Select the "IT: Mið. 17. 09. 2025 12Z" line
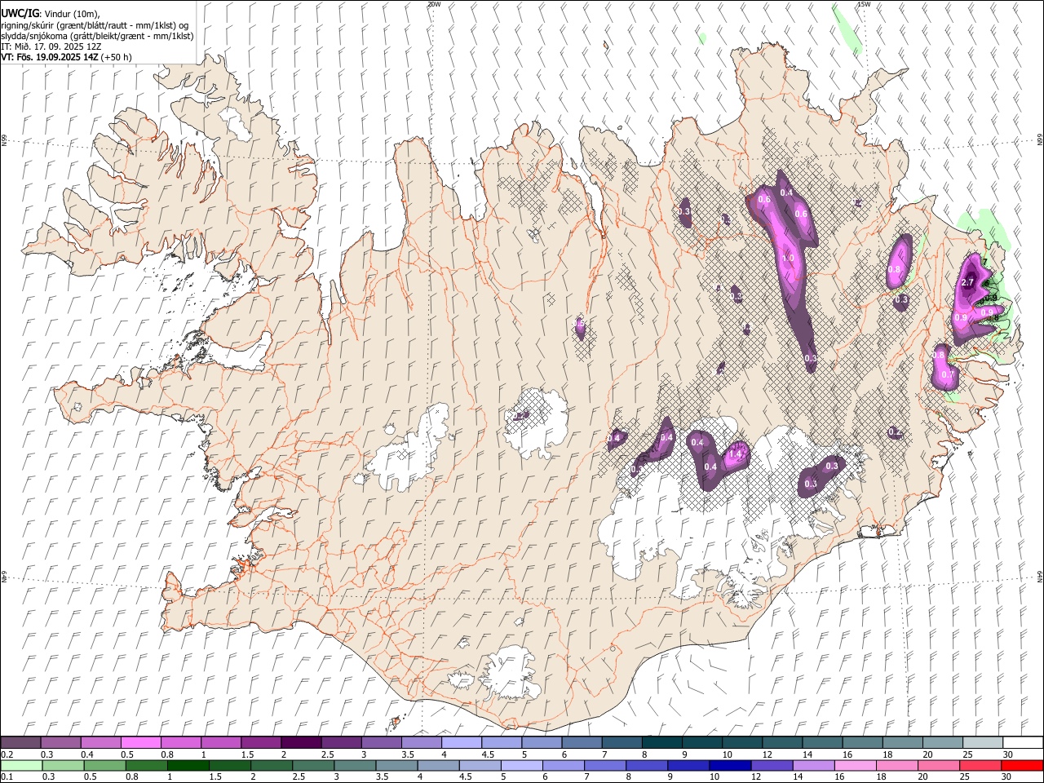This screenshot has width=1044, height=783. point(51,46)
